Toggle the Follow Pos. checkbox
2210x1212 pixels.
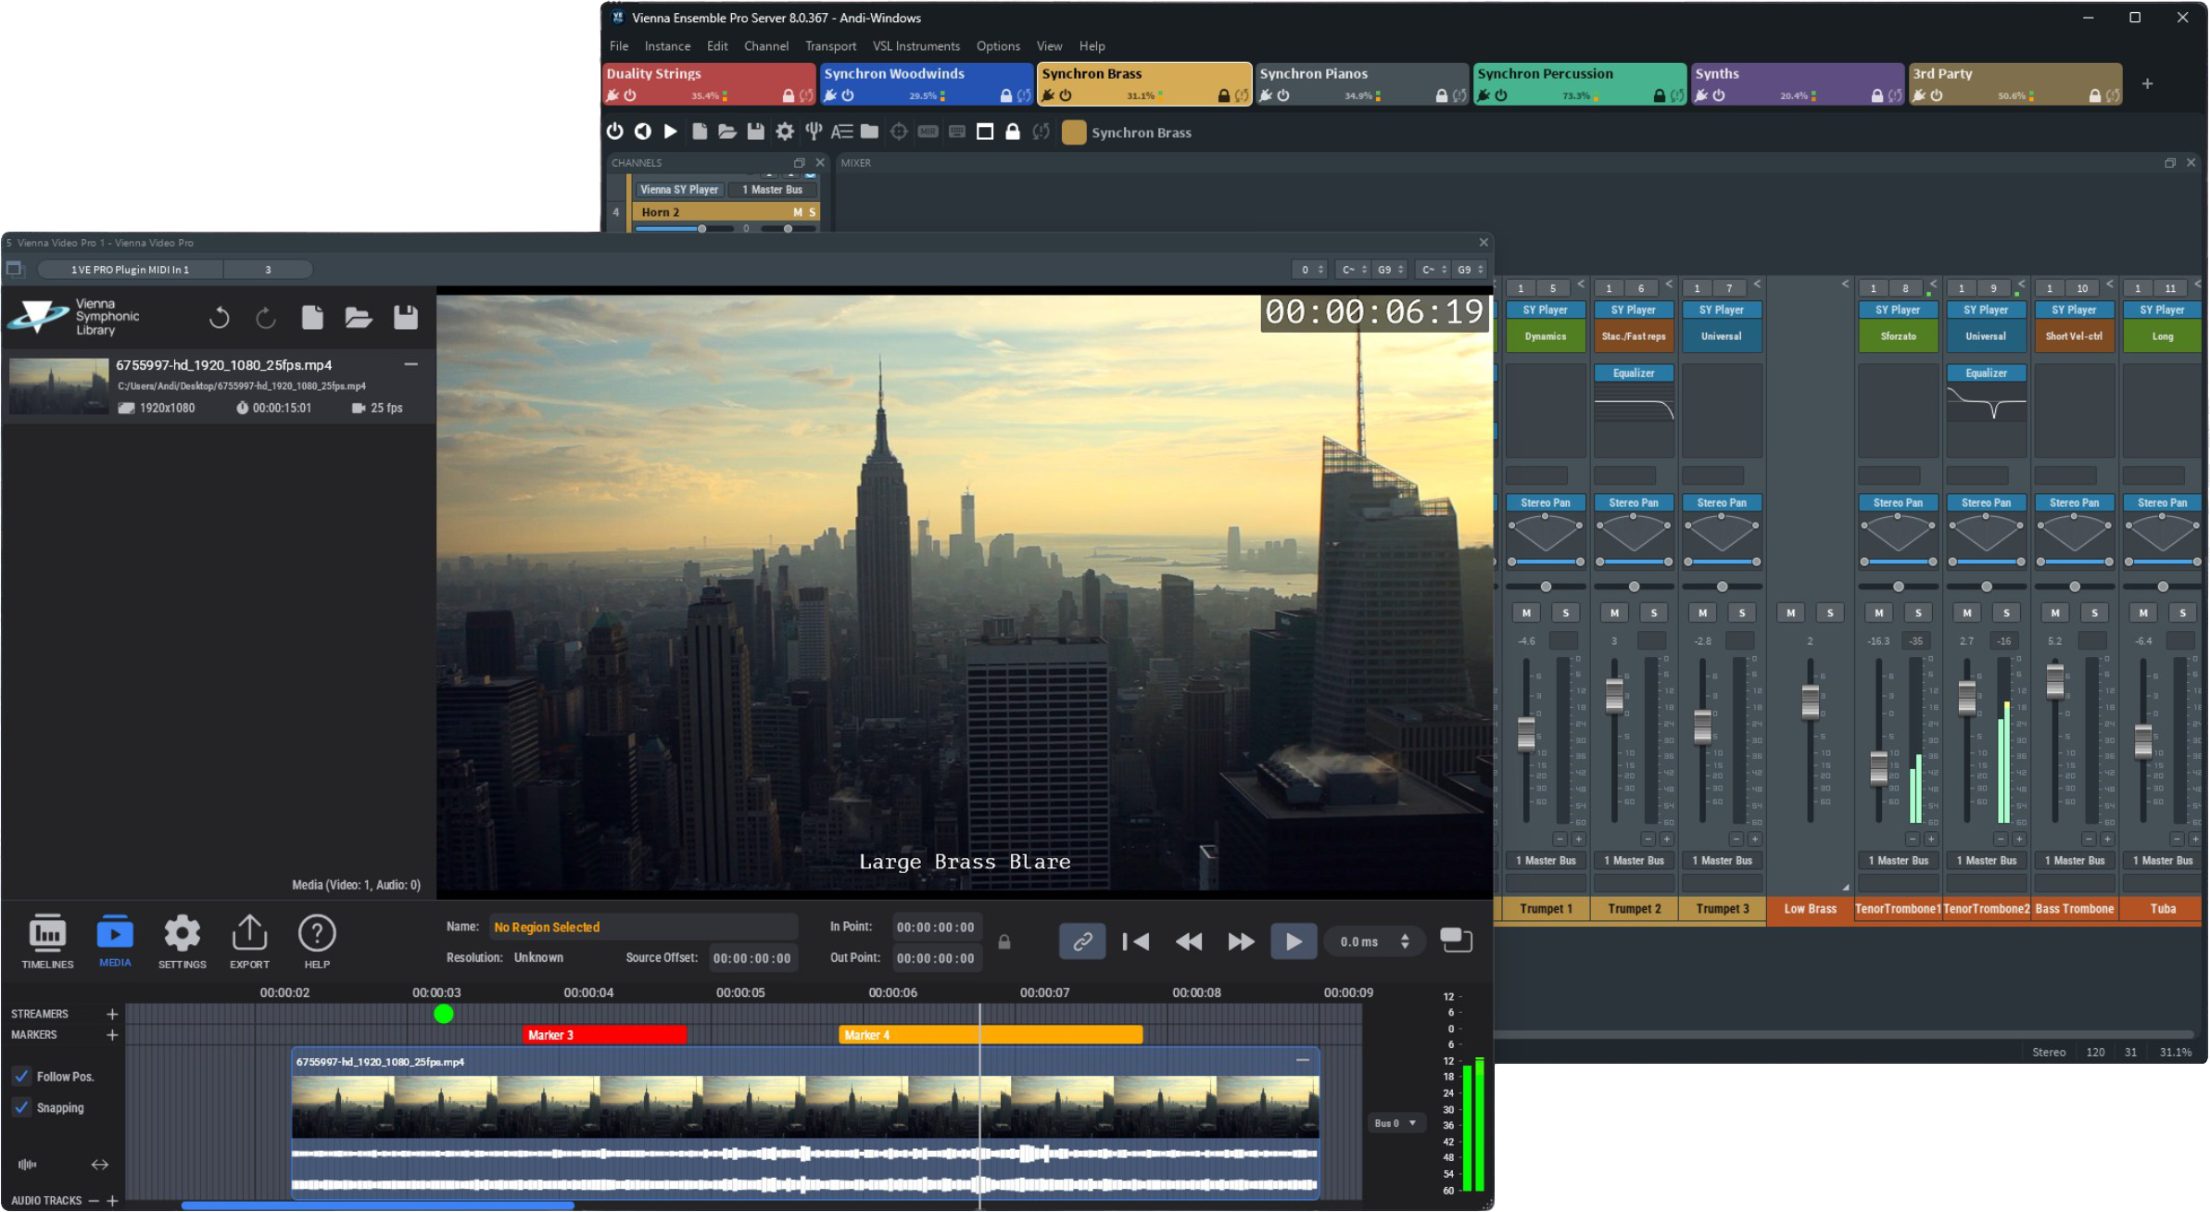(21, 1076)
